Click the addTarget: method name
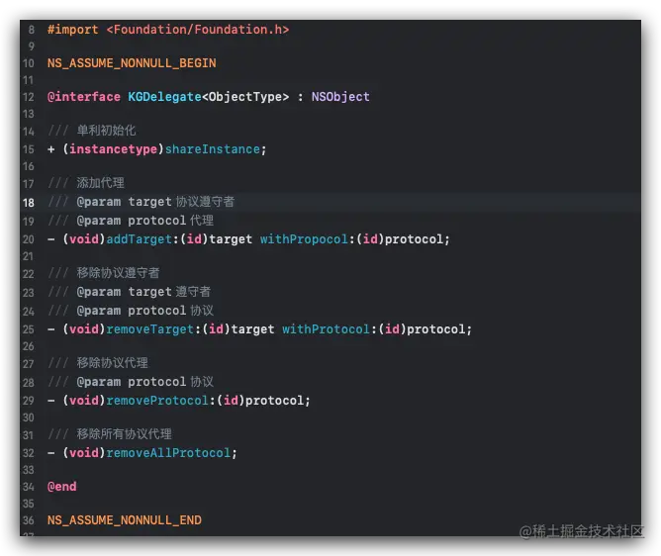Viewport: 661px width, 556px height. pos(140,239)
